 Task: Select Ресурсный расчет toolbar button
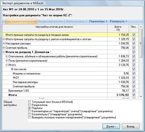pyautogui.click(x=50, y=21)
